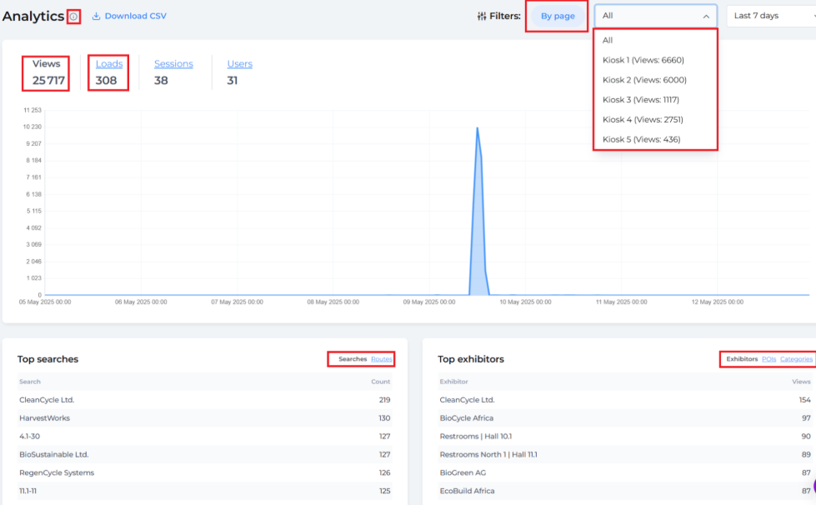Click the blue peak in views chart
Image resolution: width=816 pixels, height=505 pixels.
(x=478, y=133)
